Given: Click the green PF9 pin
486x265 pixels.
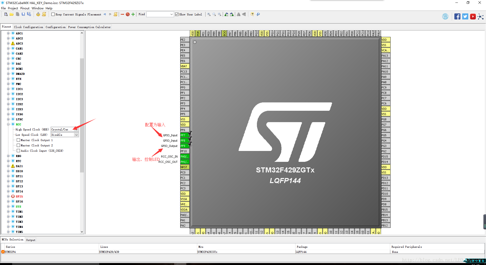Looking at the screenshot, I should tap(185, 146).
